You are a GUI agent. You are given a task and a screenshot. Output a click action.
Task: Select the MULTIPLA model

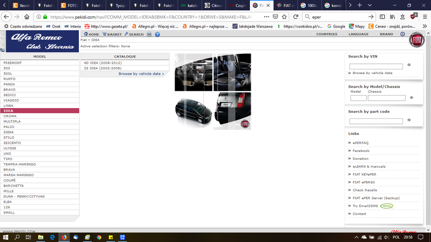(40, 121)
